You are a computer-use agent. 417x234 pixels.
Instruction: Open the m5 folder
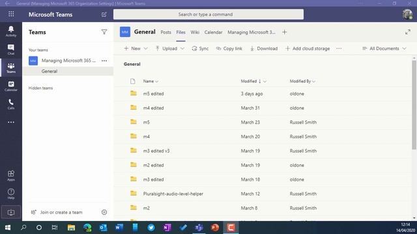tap(146, 122)
